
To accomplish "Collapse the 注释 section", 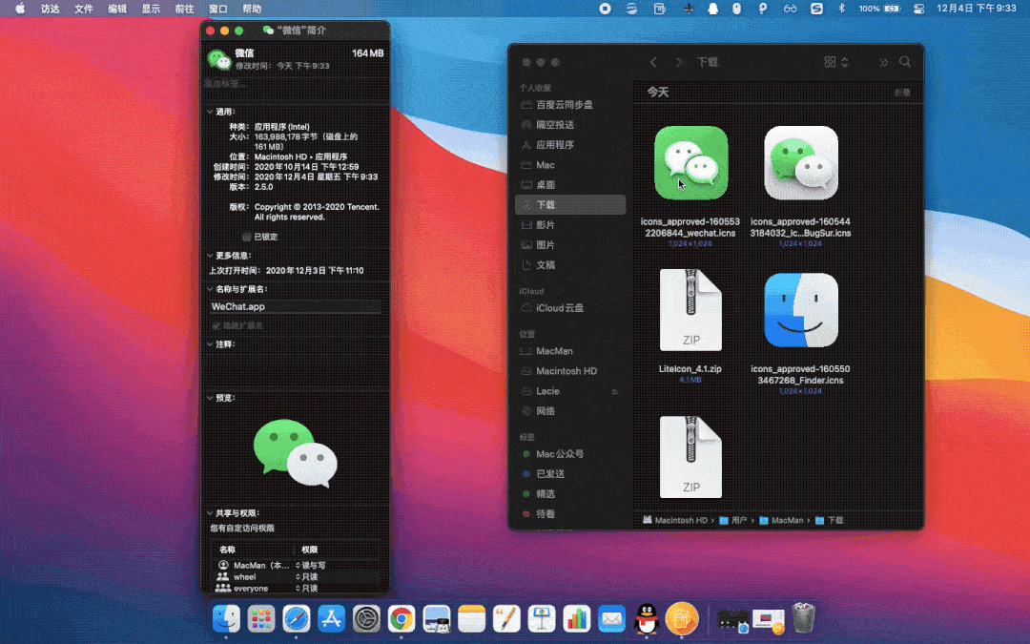I will (x=210, y=344).
